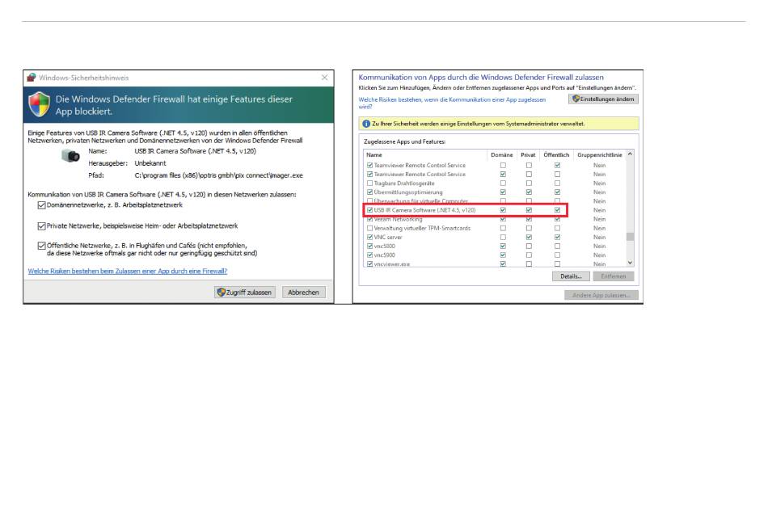Screen dimensions: 768x531
Task: Click the Privat column header
Action: point(528,155)
